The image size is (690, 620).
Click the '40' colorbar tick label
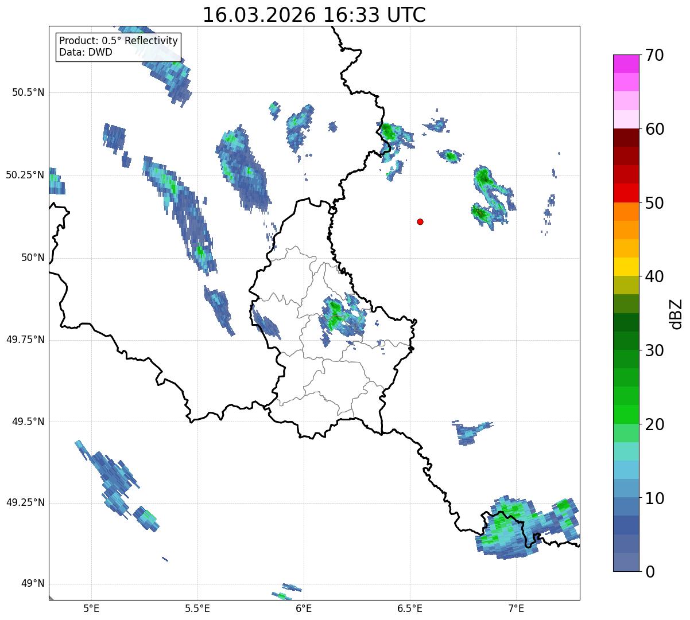pos(654,276)
